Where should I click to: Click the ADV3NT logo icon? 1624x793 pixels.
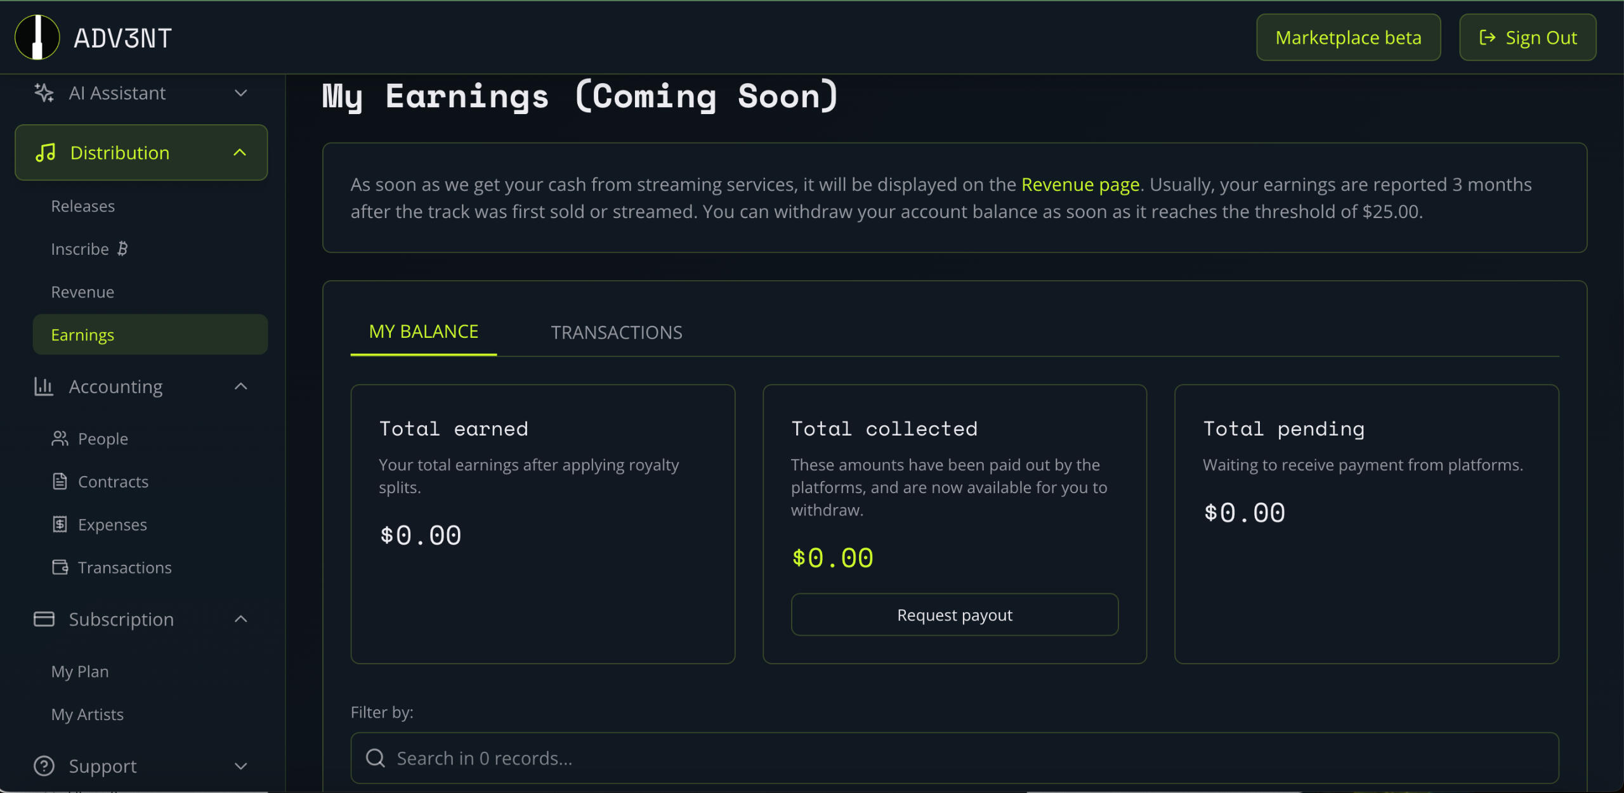click(x=37, y=37)
